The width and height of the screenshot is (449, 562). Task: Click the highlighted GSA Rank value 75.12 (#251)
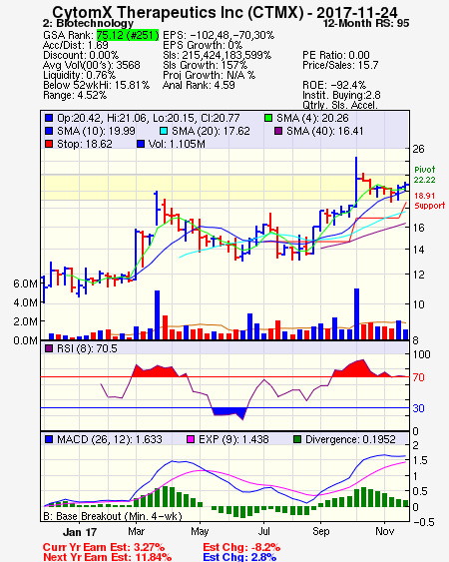(128, 35)
